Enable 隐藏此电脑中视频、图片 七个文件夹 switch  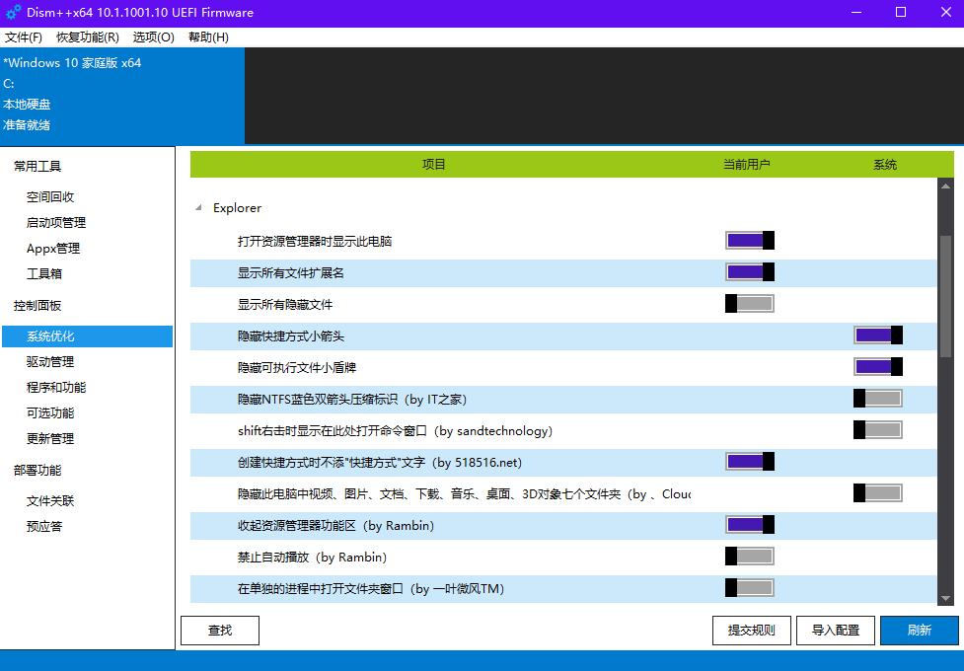pyautogui.click(x=878, y=493)
